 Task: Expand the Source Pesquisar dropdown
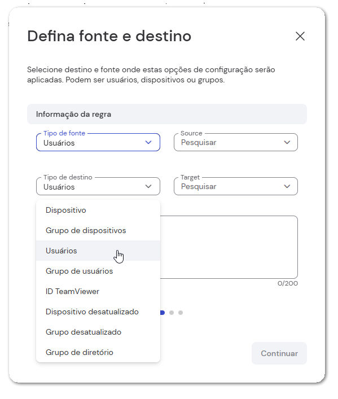pyautogui.click(x=236, y=142)
